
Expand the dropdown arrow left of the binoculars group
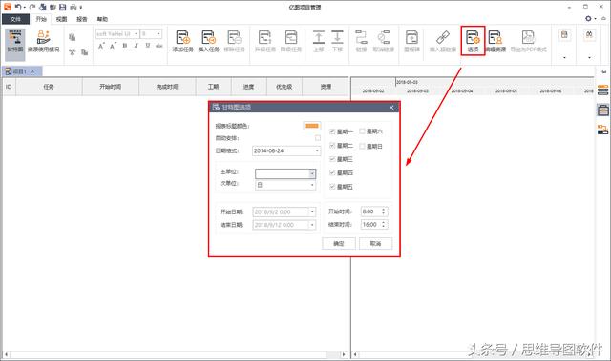[x=564, y=57]
